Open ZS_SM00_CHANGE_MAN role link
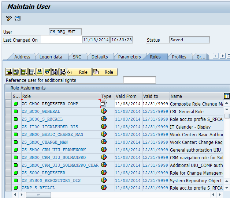The height and width of the screenshot is (198, 230). click(44, 142)
